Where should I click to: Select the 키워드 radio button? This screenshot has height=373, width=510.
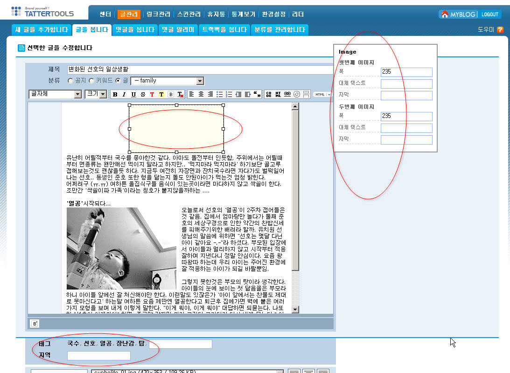(x=91, y=81)
